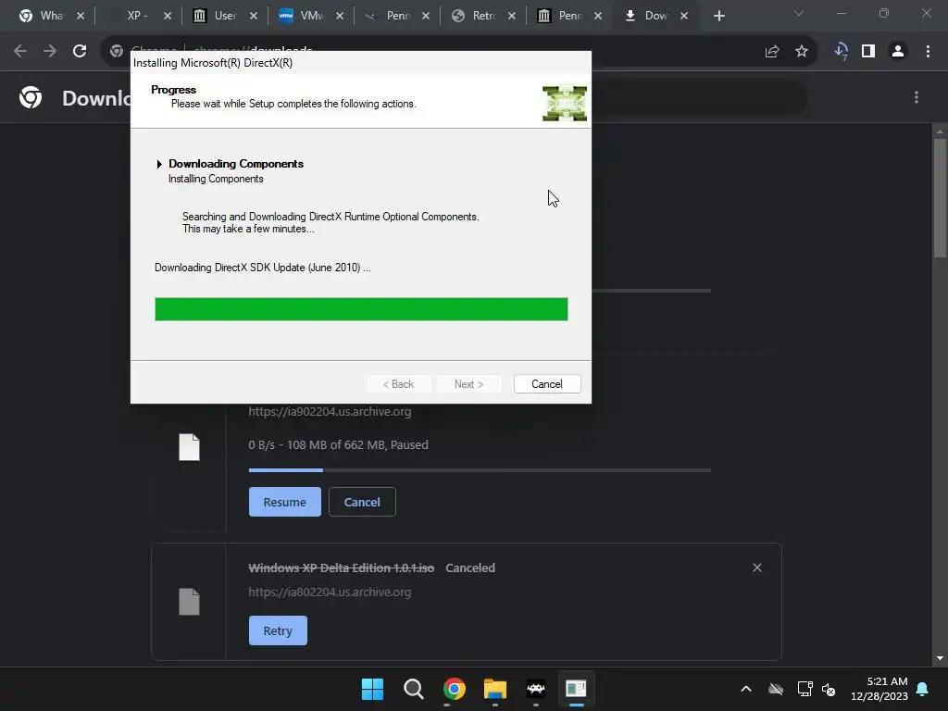
Task: Open File Explorer from the taskbar
Action: point(495,689)
